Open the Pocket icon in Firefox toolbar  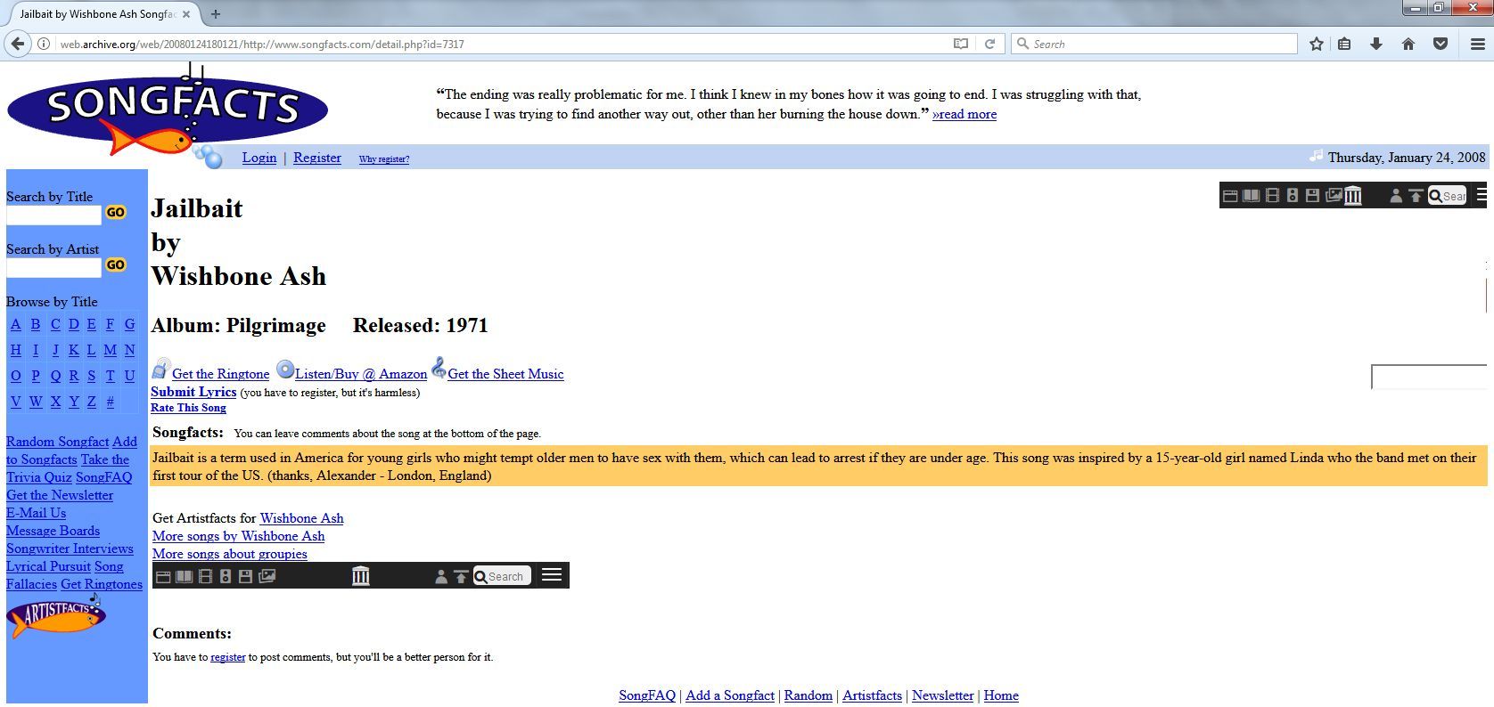(x=1441, y=44)
